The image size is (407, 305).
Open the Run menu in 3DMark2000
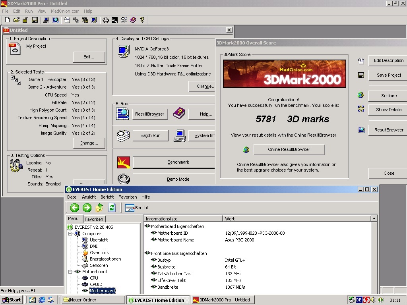point(29,11)
